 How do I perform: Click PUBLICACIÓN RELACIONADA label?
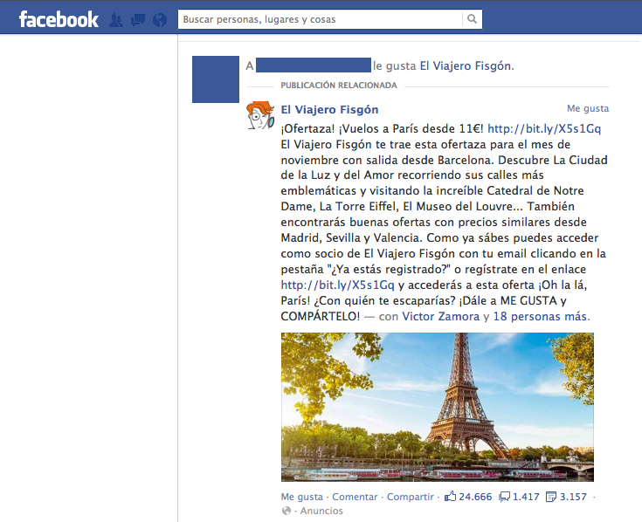(x=339, y=86)
